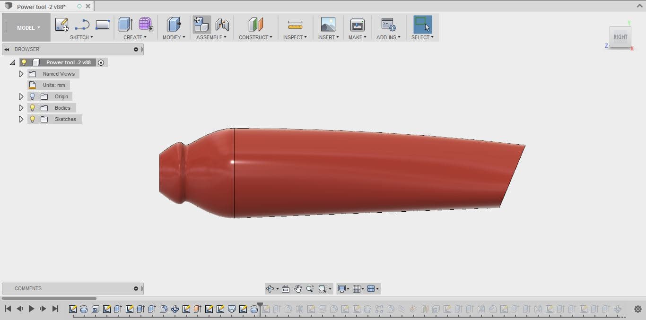The height and width of the screenshot is (320, 646).
Task: Click the Press Pull modify icon
Action: (x=174, y=25)
